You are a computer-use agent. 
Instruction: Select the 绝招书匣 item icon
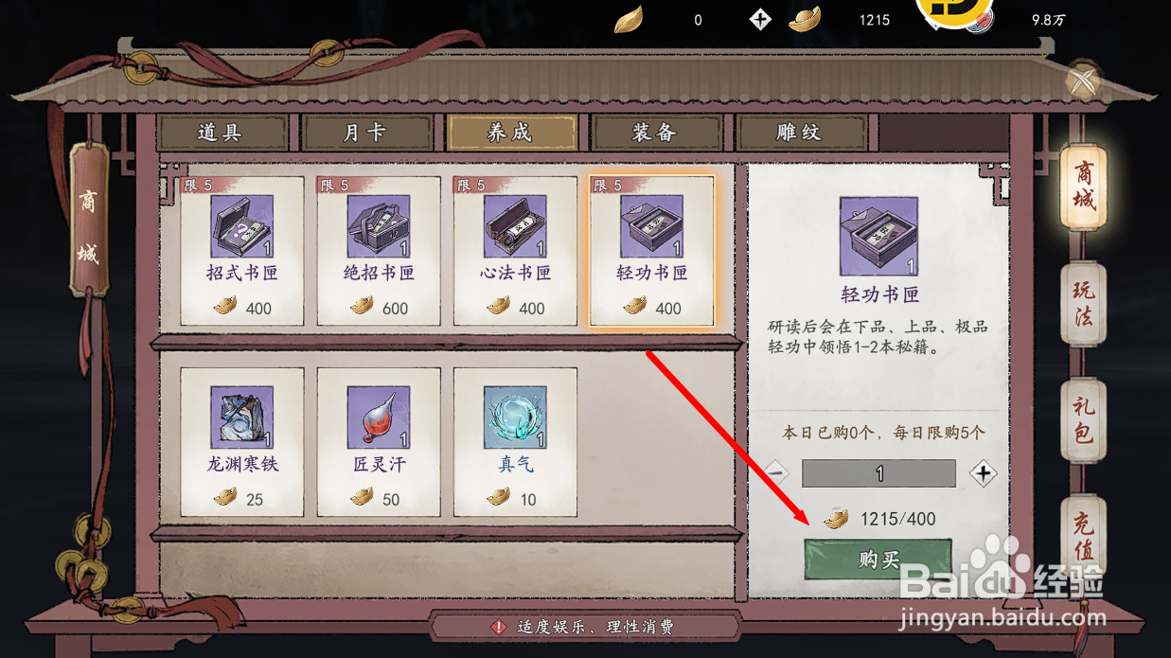point(379,226)
